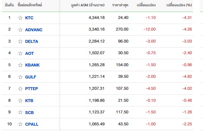
Task: Mark DELTA as favorite with star
Action: (x=20, y=41)
